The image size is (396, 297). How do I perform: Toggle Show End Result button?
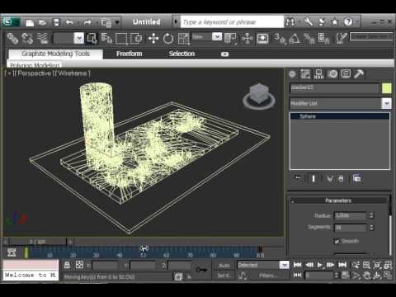point(313,178)
